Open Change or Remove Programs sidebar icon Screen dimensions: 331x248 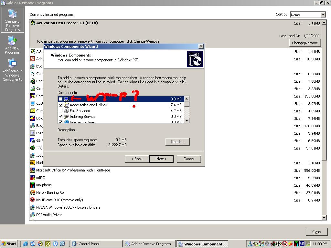click(13, 20)
